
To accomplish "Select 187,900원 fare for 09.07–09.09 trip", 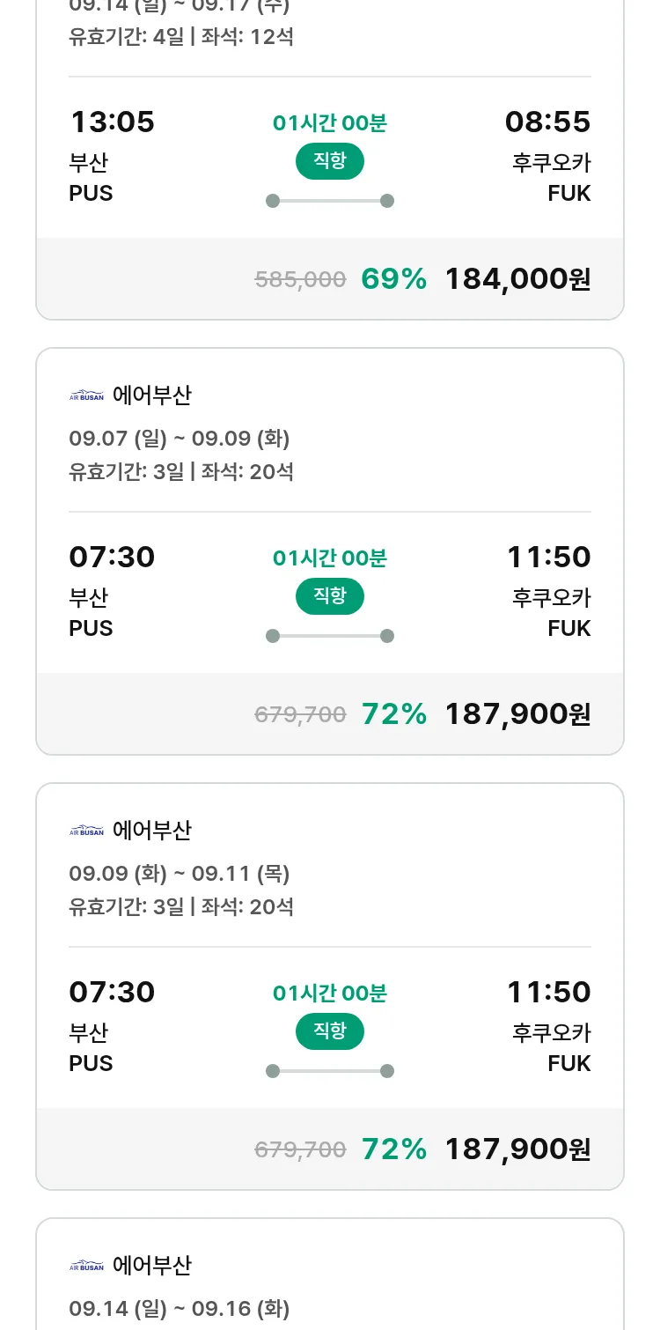I will tap(517, 713).
